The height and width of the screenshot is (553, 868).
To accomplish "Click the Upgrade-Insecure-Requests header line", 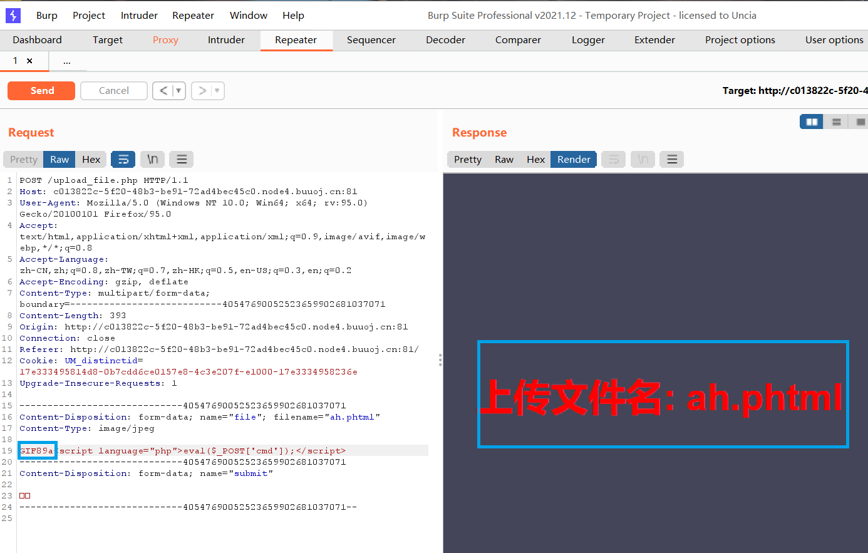I will (x=98, y=383).
